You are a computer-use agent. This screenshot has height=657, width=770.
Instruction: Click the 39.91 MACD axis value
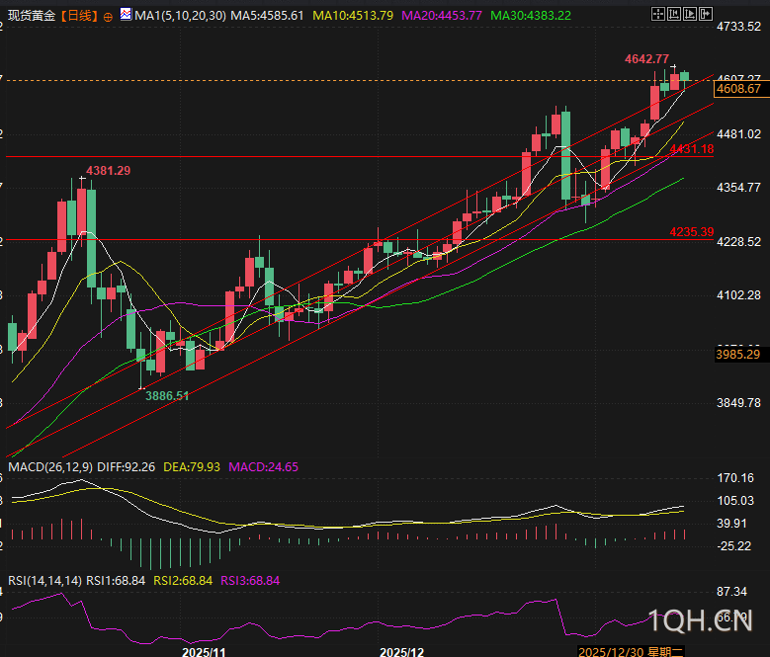pyautogui.click(x=731, y=524)
